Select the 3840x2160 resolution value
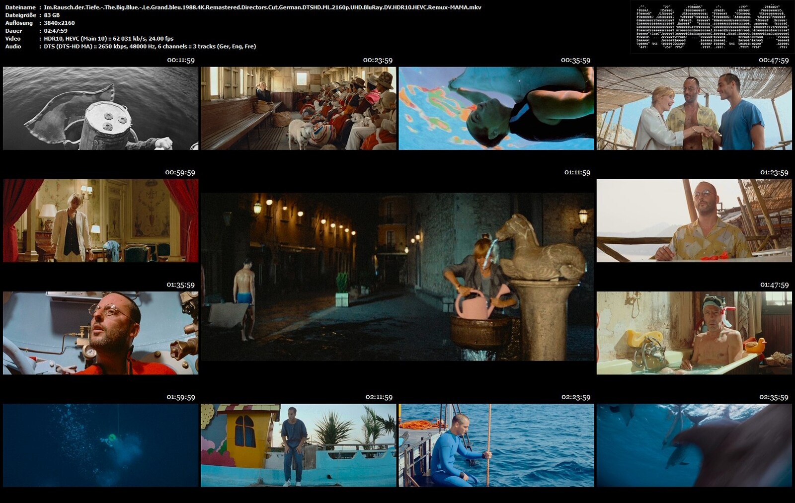The width and height of the screenshot is (795, 503). [59, 23]
